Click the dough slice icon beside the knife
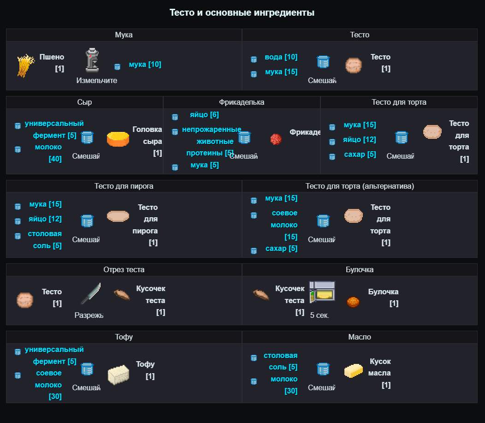This screenshot has height=423, width=485. point(122,294)
